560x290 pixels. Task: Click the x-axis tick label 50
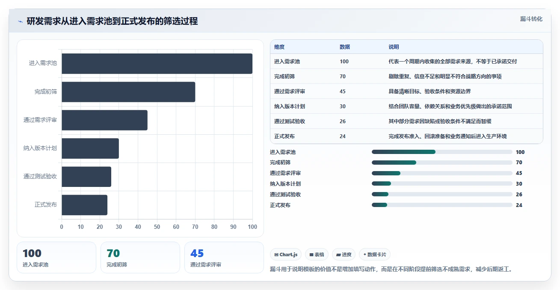pyautogui.click(x=157, y=227)
